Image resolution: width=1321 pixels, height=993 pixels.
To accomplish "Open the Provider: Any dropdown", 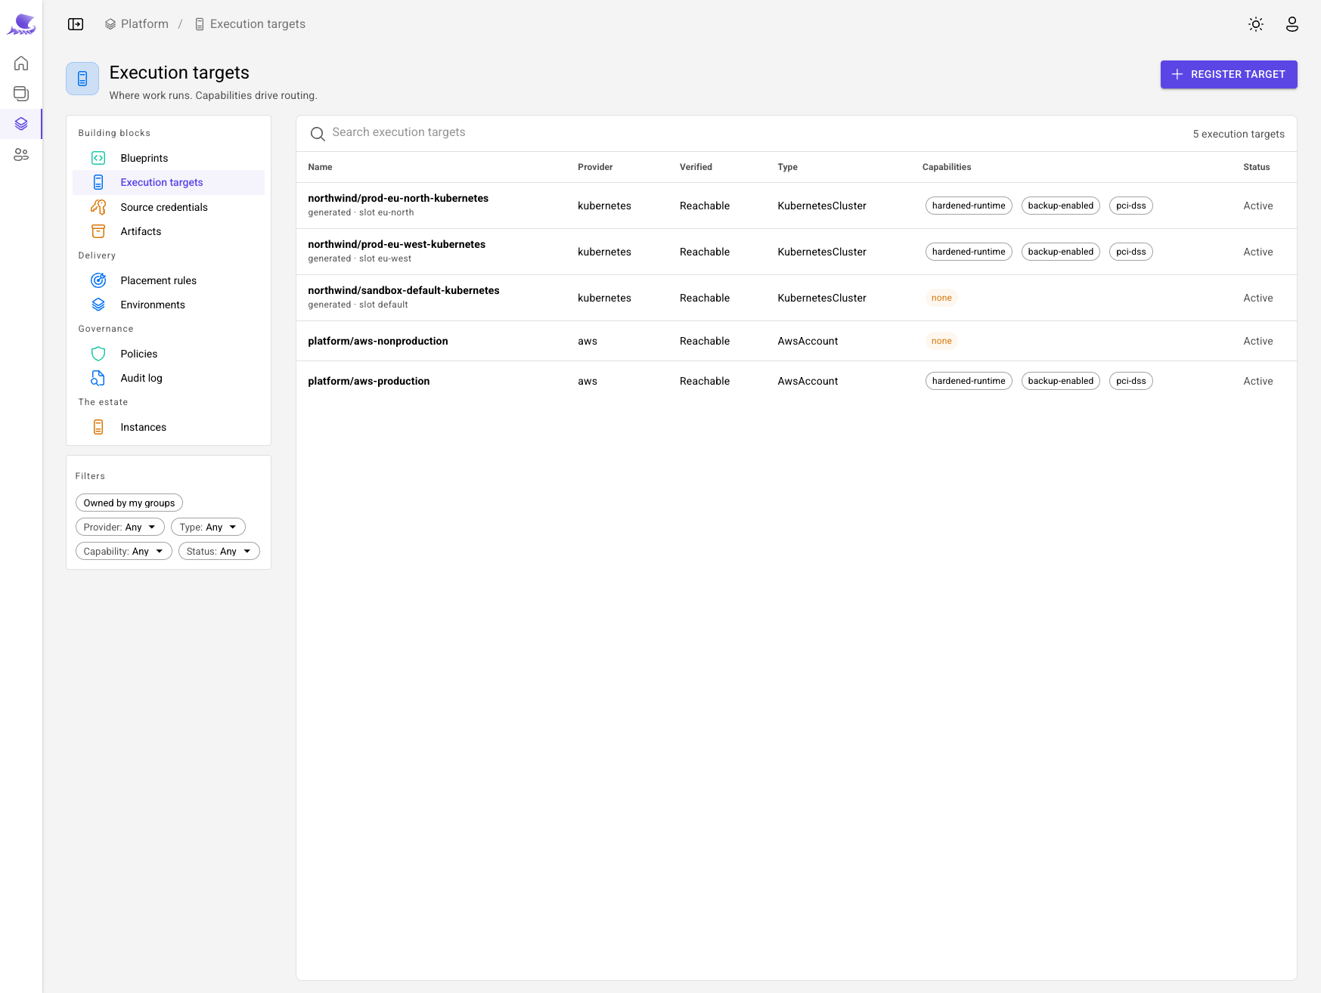I will click(120, 527).
